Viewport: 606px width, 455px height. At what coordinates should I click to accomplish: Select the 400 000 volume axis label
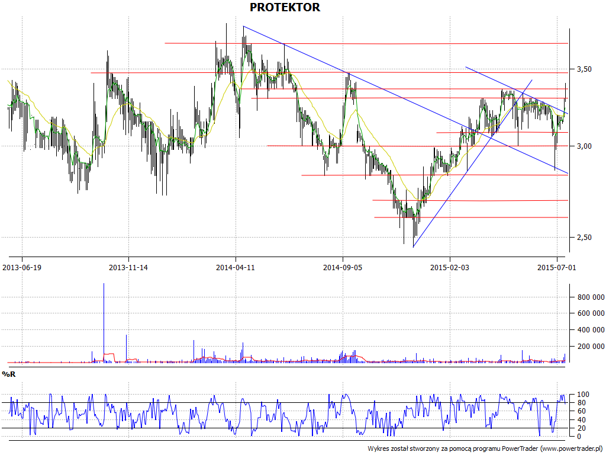[x=591, y=330]
